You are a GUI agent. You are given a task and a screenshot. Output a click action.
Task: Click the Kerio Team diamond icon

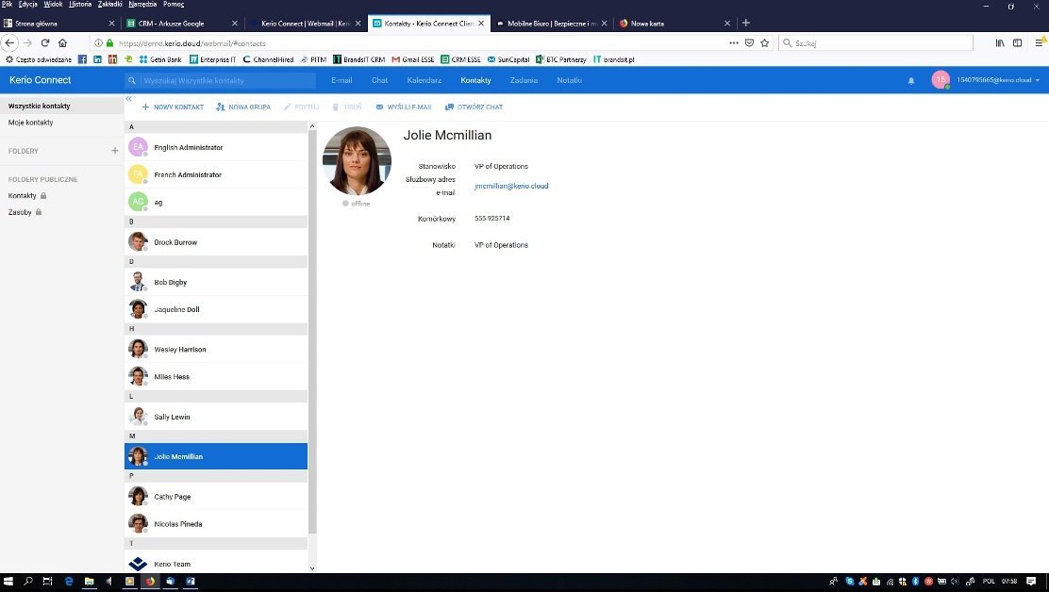point(138,564)
